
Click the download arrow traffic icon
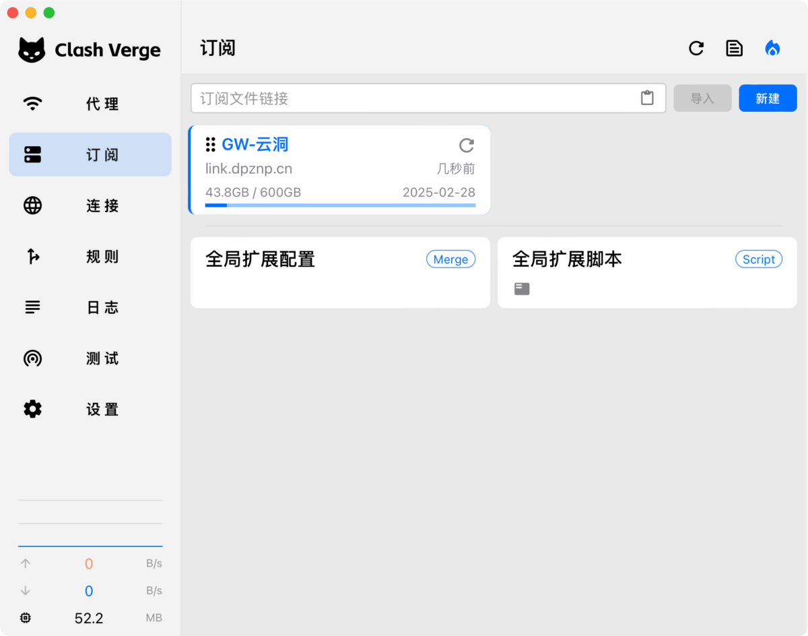pos(26,591)
